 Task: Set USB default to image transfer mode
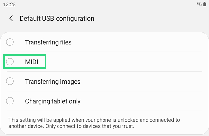pos(53,81)
